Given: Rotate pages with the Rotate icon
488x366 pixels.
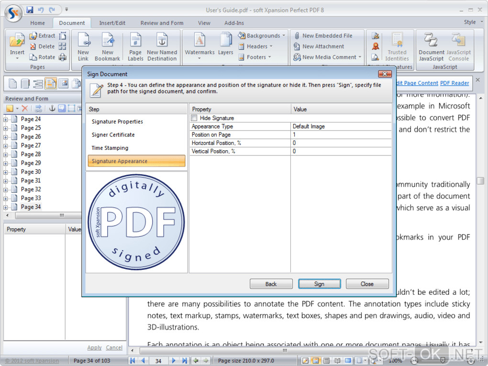Looking at the screenshot, I should 42,57.
